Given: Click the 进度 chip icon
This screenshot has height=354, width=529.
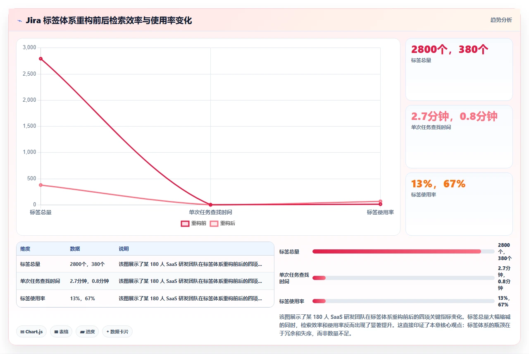Looking at the screenshot, I should point(82,332).
